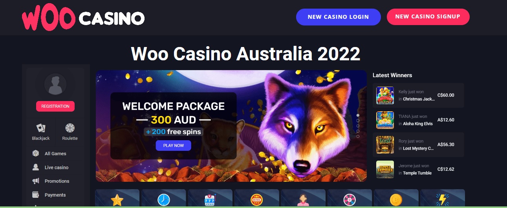Select the first banner carousel dot
The width and height of the screenshot is (507, 208).
pyautogui.click(x=358, y=116)
